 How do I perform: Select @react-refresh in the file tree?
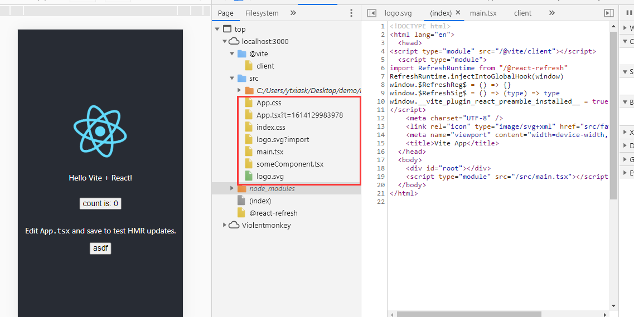point(273,213)
